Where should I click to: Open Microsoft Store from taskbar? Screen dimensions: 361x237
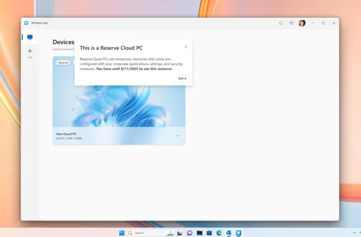(x=209, y=233)
